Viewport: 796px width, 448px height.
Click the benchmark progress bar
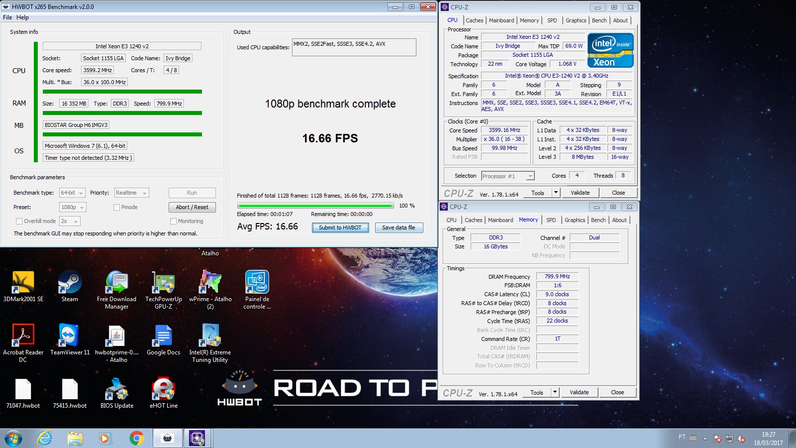pyautogui.click(x=315, y=206)
